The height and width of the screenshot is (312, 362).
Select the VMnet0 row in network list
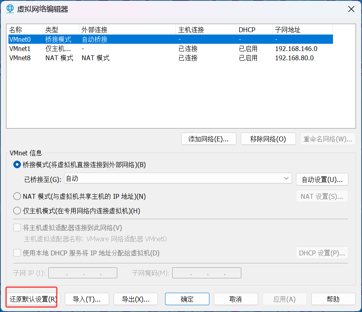click(171, 39)
